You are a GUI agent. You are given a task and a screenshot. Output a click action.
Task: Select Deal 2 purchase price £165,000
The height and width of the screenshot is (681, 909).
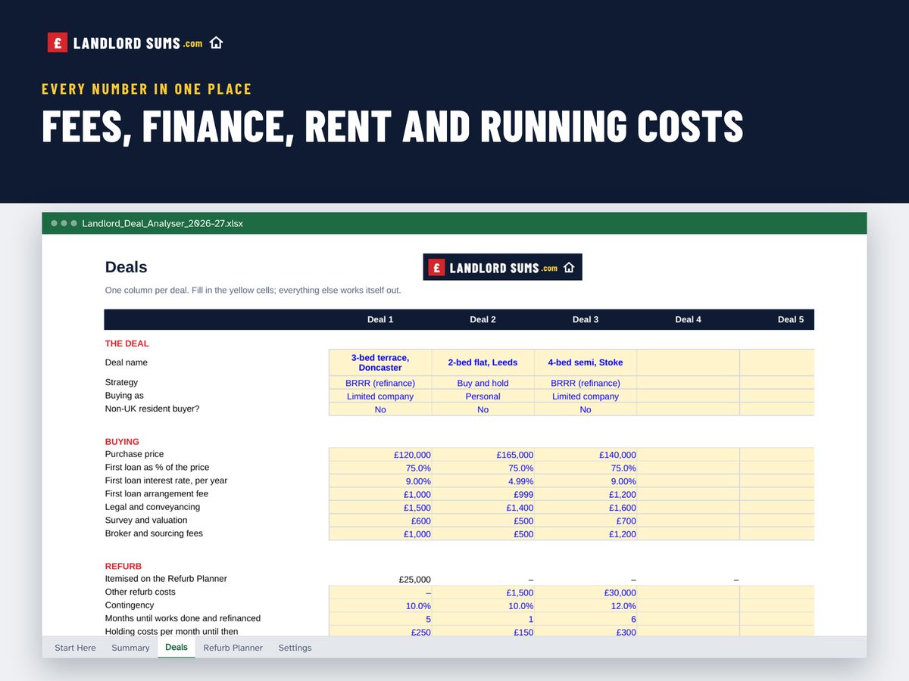[483, 455]
